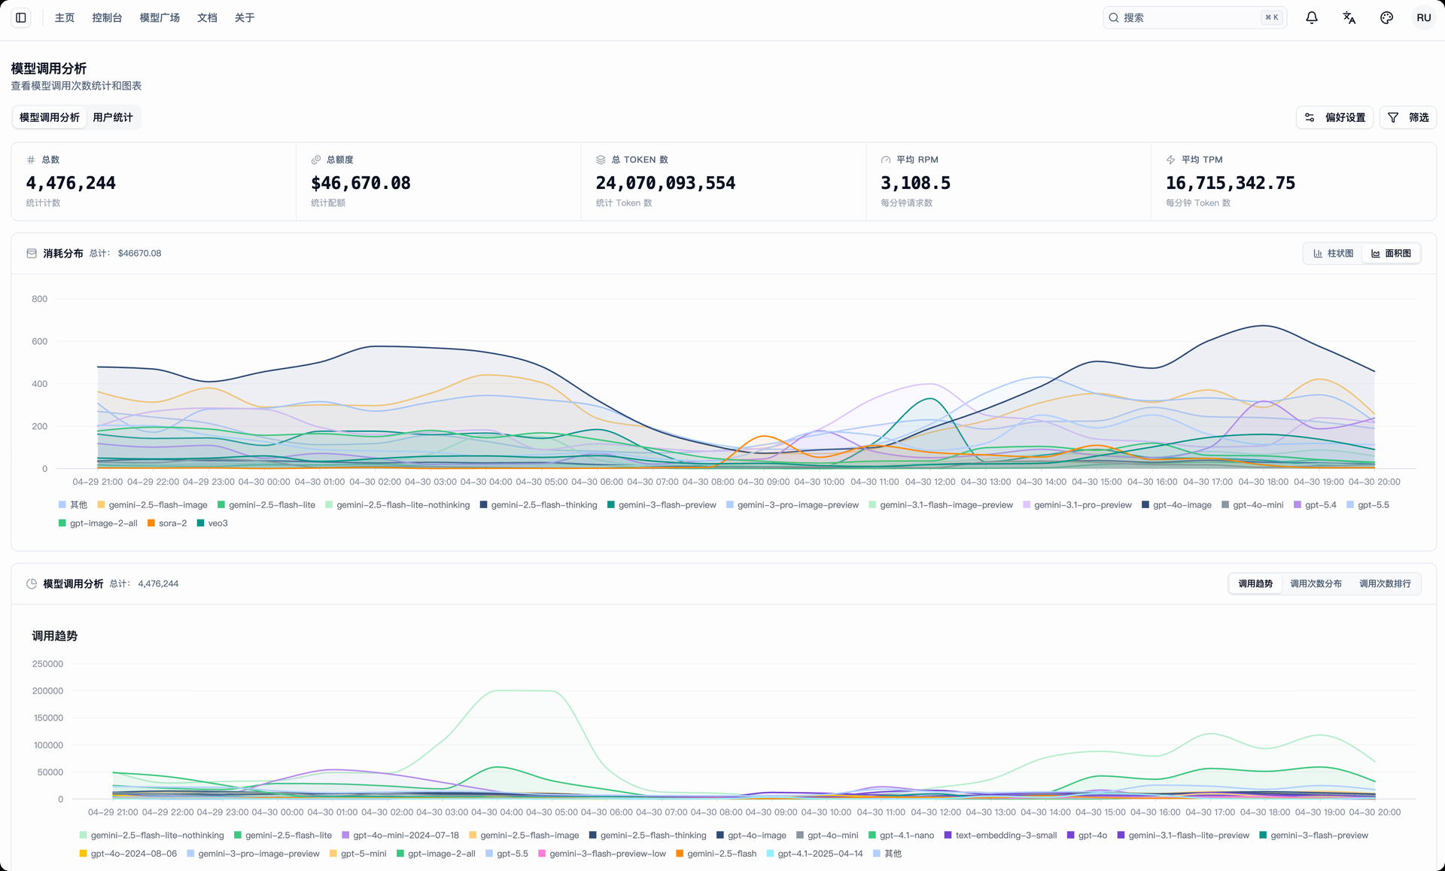This screenshot has width=1445, height=871.
Task: Click the gpt-4.1-2025-04-14 legend color swatch
Action: click(771, 854)
